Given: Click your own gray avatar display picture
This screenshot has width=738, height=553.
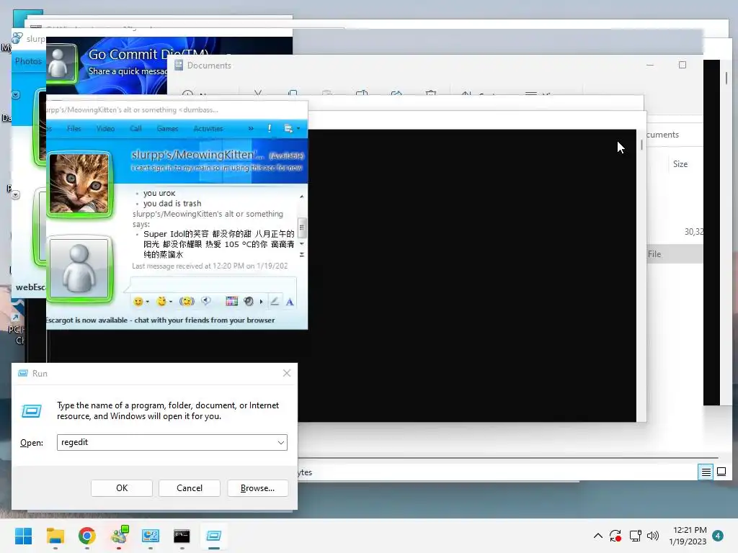Looking at the screenshot, I should pos(79,269).
